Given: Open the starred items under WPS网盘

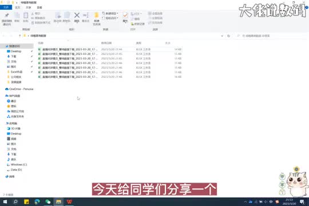Looking at the screenshot, I should (13, 106).
